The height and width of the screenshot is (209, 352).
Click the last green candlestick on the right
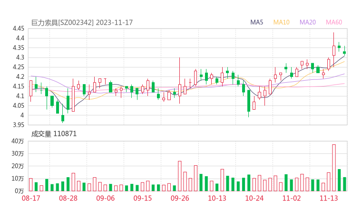click(x=344, y=53)
